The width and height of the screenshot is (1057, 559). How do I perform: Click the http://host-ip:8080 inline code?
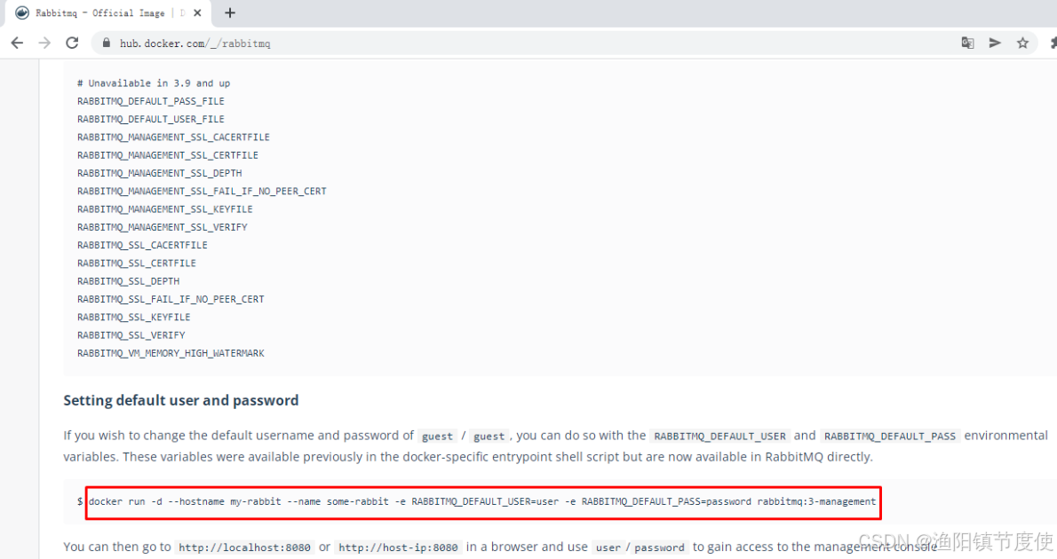point(398,547)
